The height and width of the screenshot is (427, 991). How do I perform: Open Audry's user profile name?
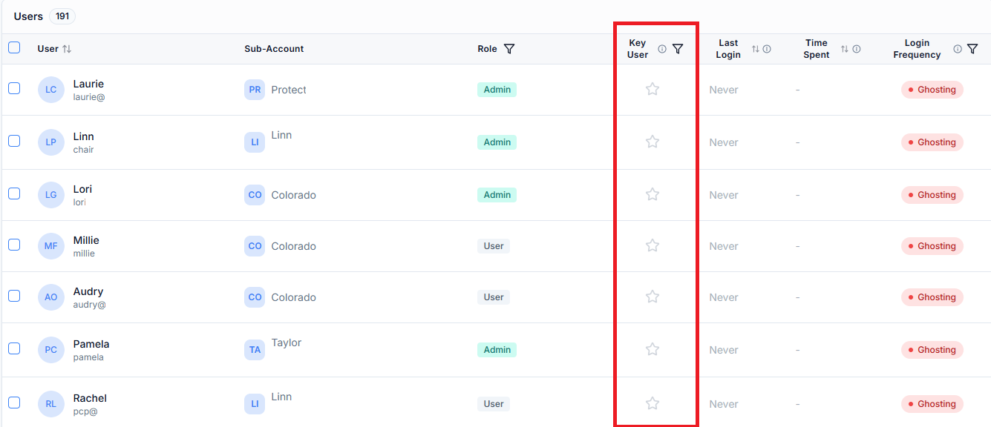(x=88, y=291)
